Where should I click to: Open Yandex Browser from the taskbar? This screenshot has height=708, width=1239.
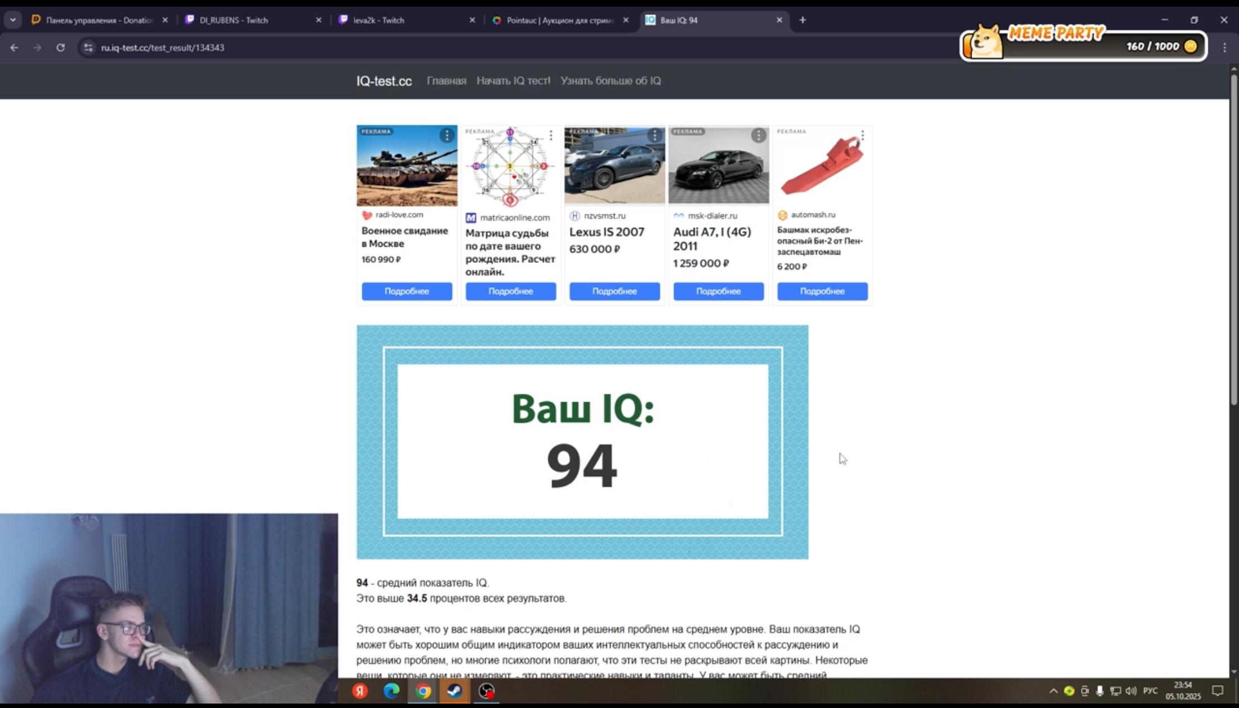click(x=360, y=691)
